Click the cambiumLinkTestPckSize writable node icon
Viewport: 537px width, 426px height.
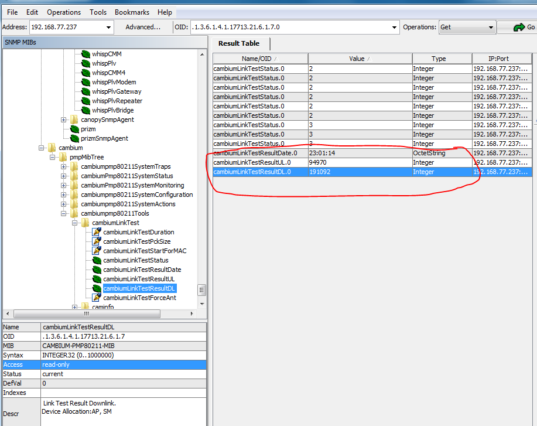(x=97, y=241)
